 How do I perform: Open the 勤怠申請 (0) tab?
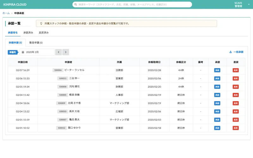pyautogui.click(x=36, y=42)
